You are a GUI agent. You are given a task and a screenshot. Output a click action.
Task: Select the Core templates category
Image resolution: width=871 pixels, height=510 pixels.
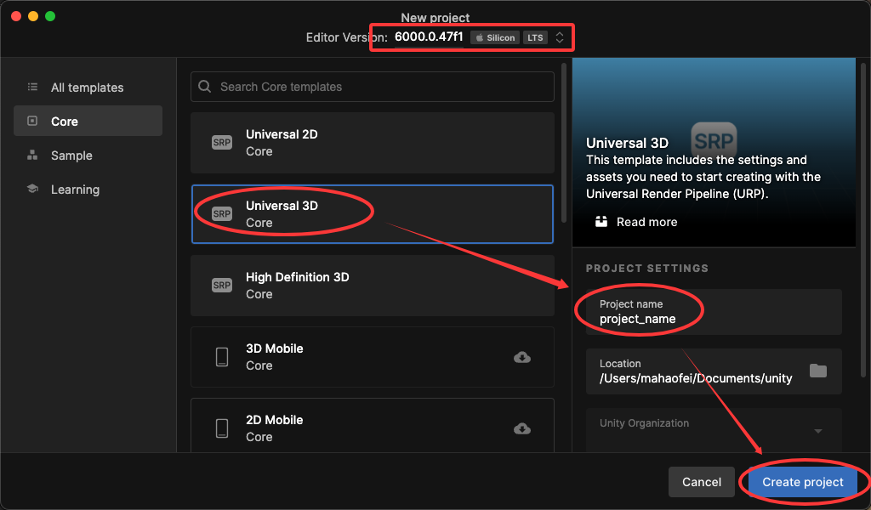pyautogui.click(x=88, y=121)
